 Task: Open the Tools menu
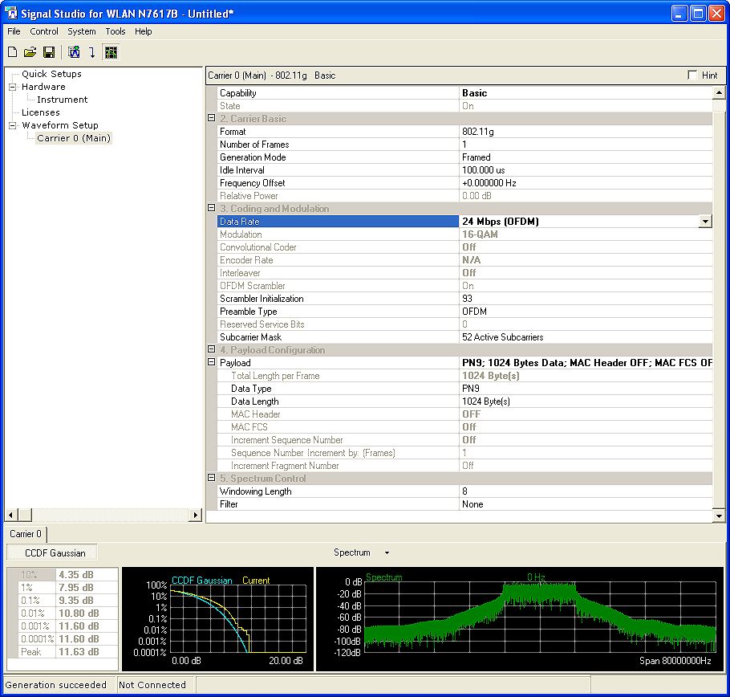115,31
